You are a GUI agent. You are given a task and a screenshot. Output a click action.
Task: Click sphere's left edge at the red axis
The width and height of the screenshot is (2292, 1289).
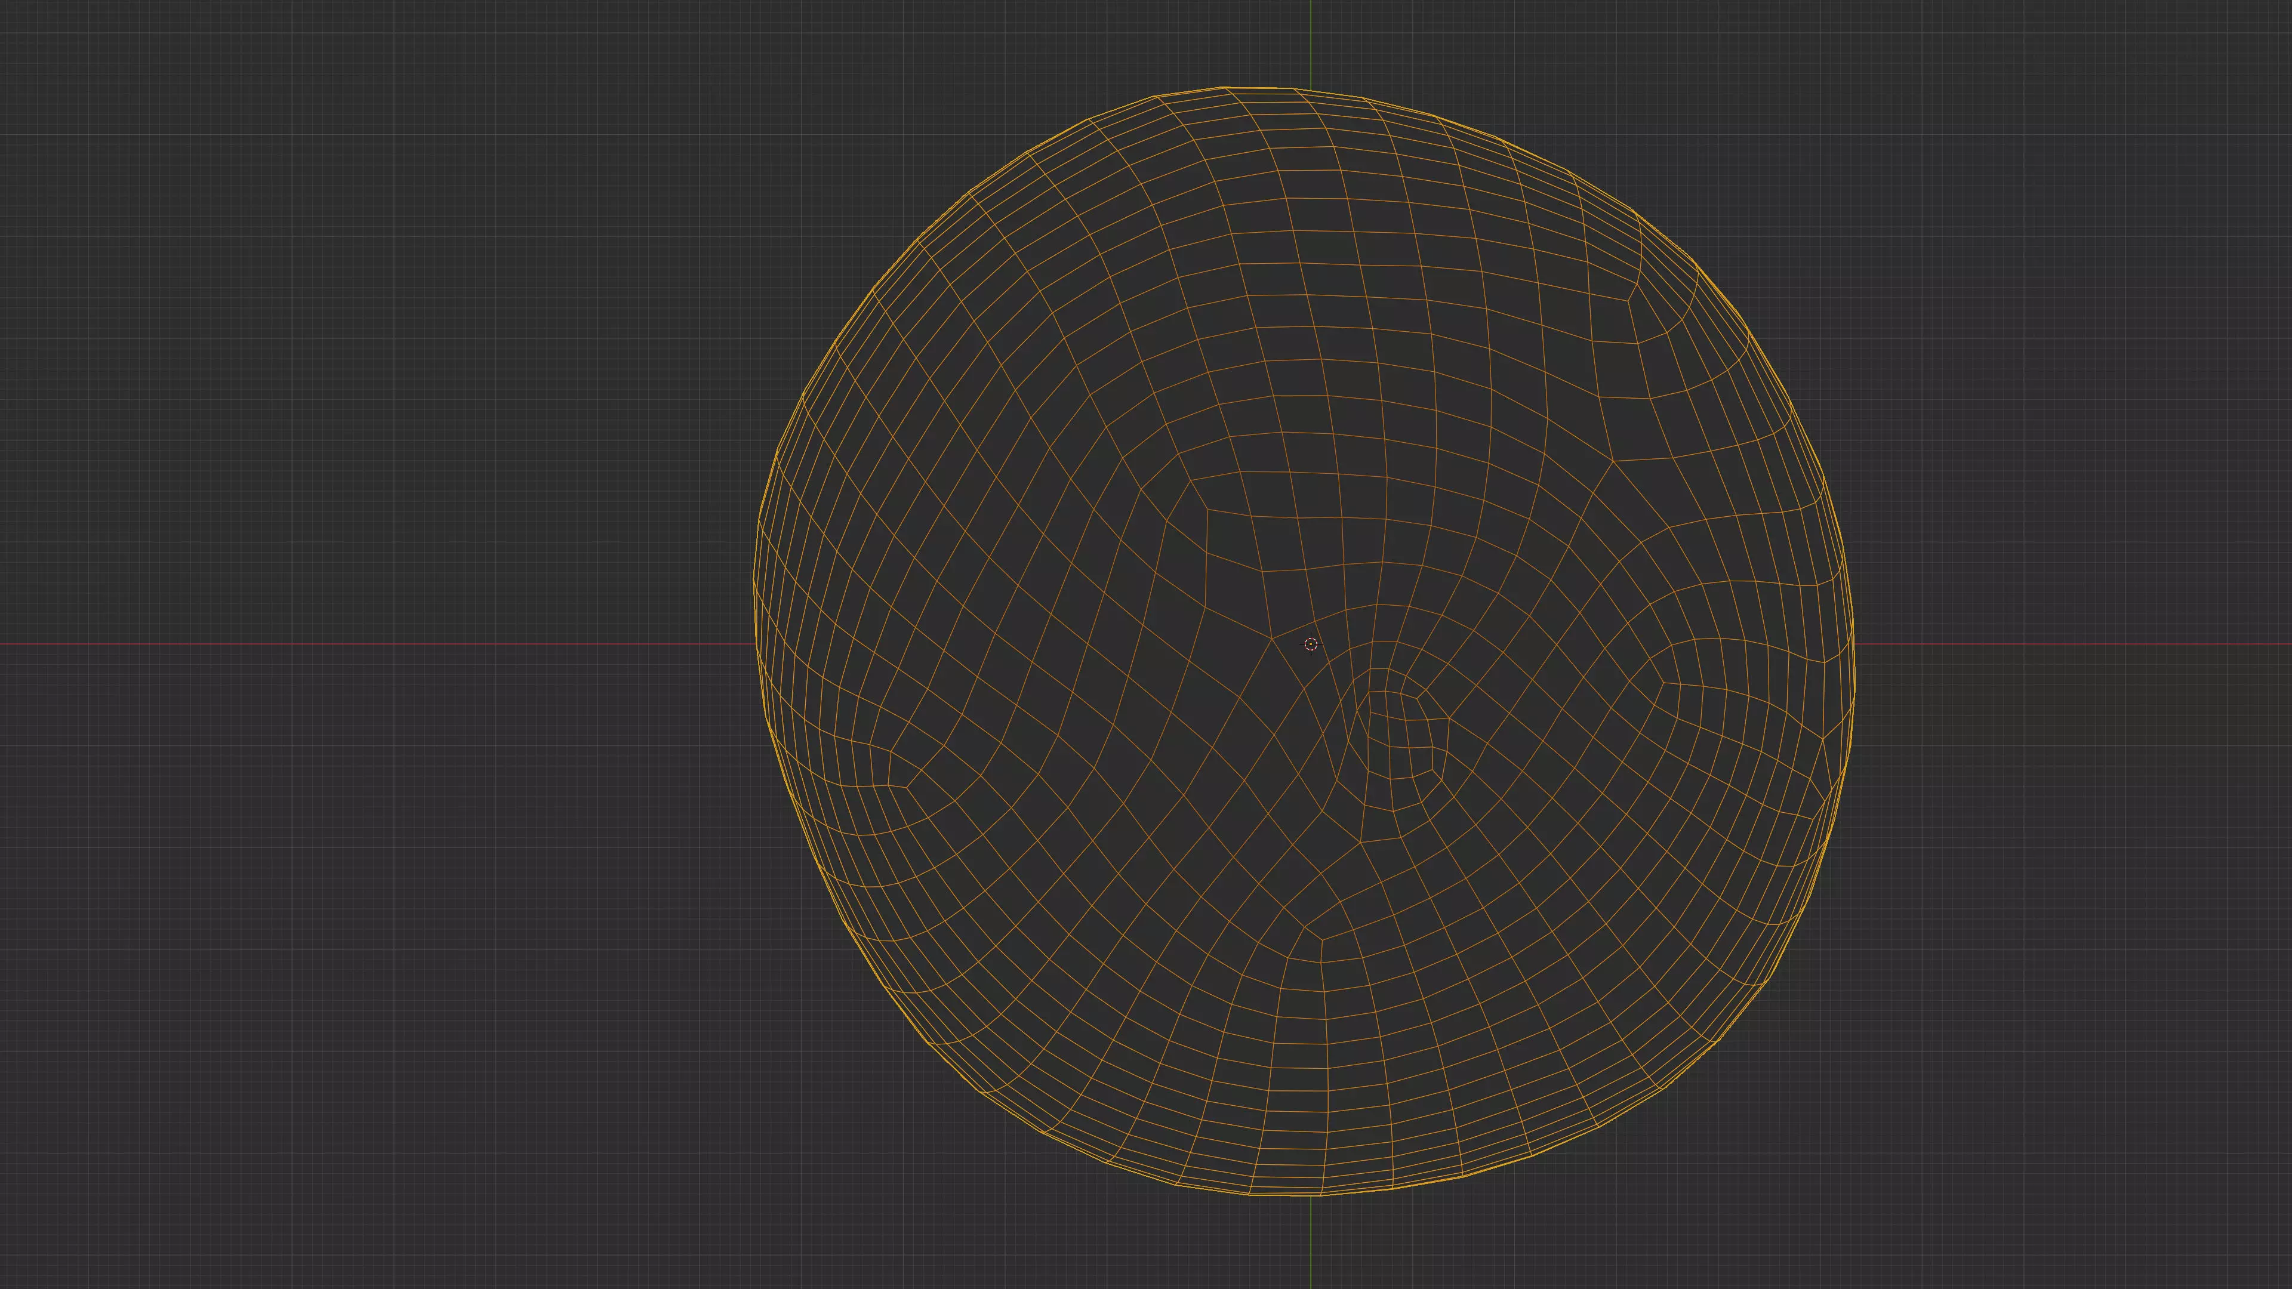point(756,644)
